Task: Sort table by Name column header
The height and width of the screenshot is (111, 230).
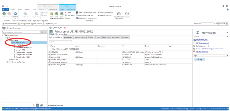Action: click(62, 46)
